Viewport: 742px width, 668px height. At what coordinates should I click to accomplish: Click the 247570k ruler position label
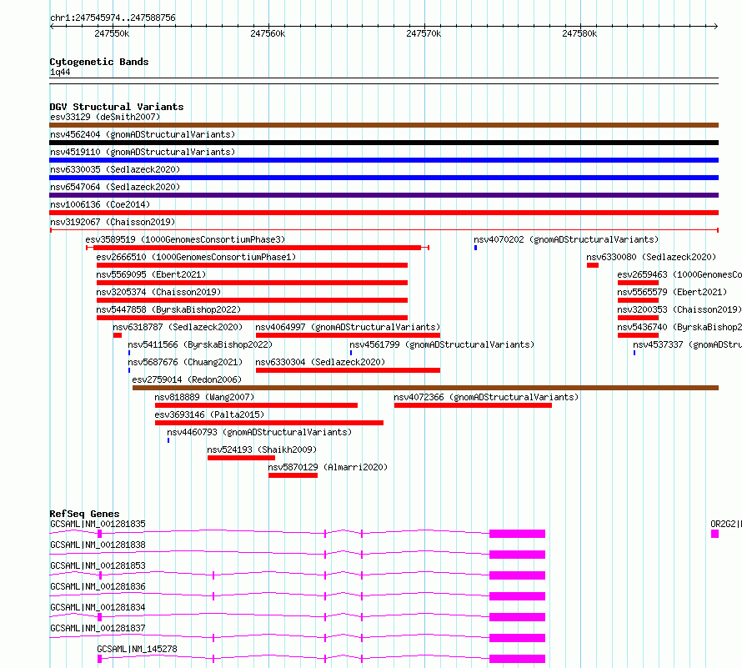click(x=424, y=33)
